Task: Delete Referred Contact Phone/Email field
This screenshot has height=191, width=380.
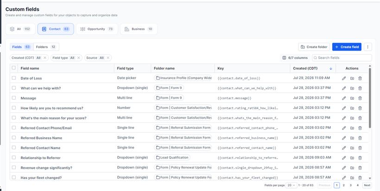Action: click(x=360, y=128)
